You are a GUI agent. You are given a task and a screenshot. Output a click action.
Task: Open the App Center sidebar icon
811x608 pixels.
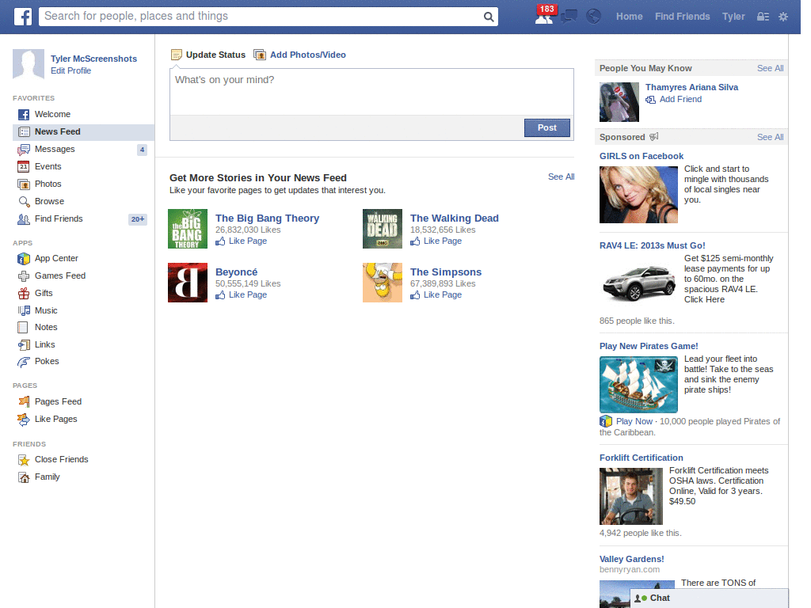click(x=24, y=259)
